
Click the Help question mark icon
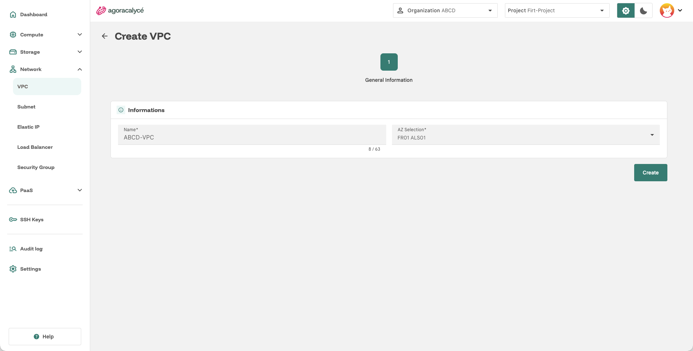pyautogui.click(x=36, y=337)
